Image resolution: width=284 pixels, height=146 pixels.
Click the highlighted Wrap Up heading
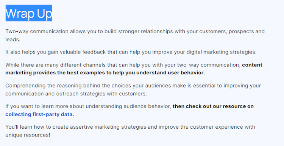click(29, 13)
